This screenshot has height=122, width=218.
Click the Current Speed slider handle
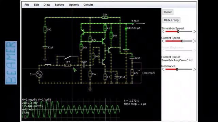[x=182, y=41]
